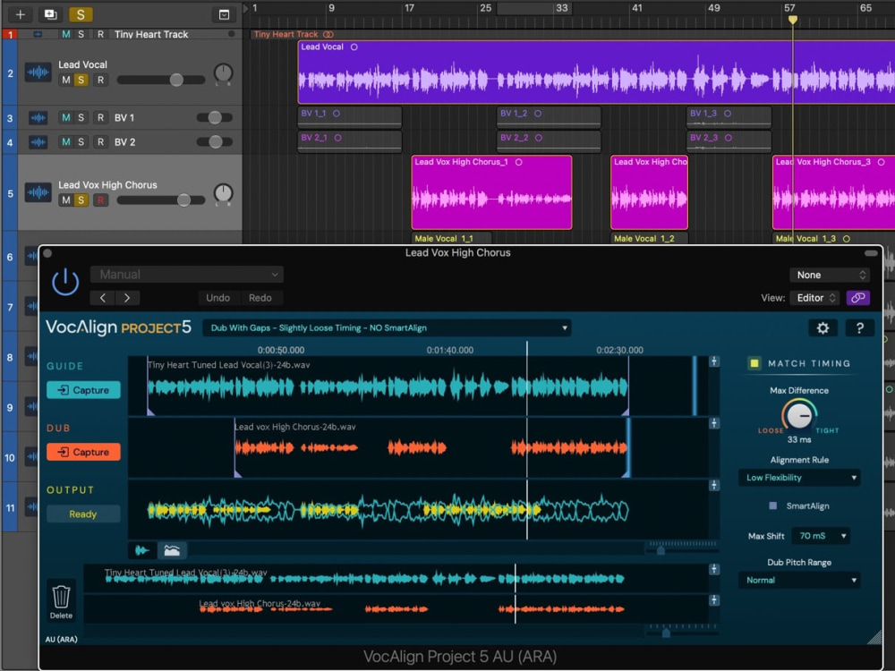Viewport: 895px width, 671px height.
Task: Open the Manual preset dropdown
Action: pyautogui.click(x=187, y=275)
